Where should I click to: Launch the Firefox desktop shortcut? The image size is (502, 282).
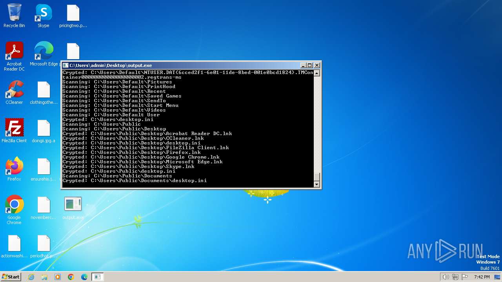click(x=14, y=169)
